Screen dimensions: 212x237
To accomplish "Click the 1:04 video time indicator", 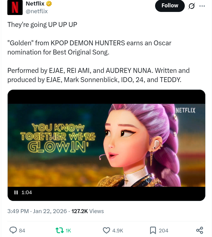I will click(27, 192).
